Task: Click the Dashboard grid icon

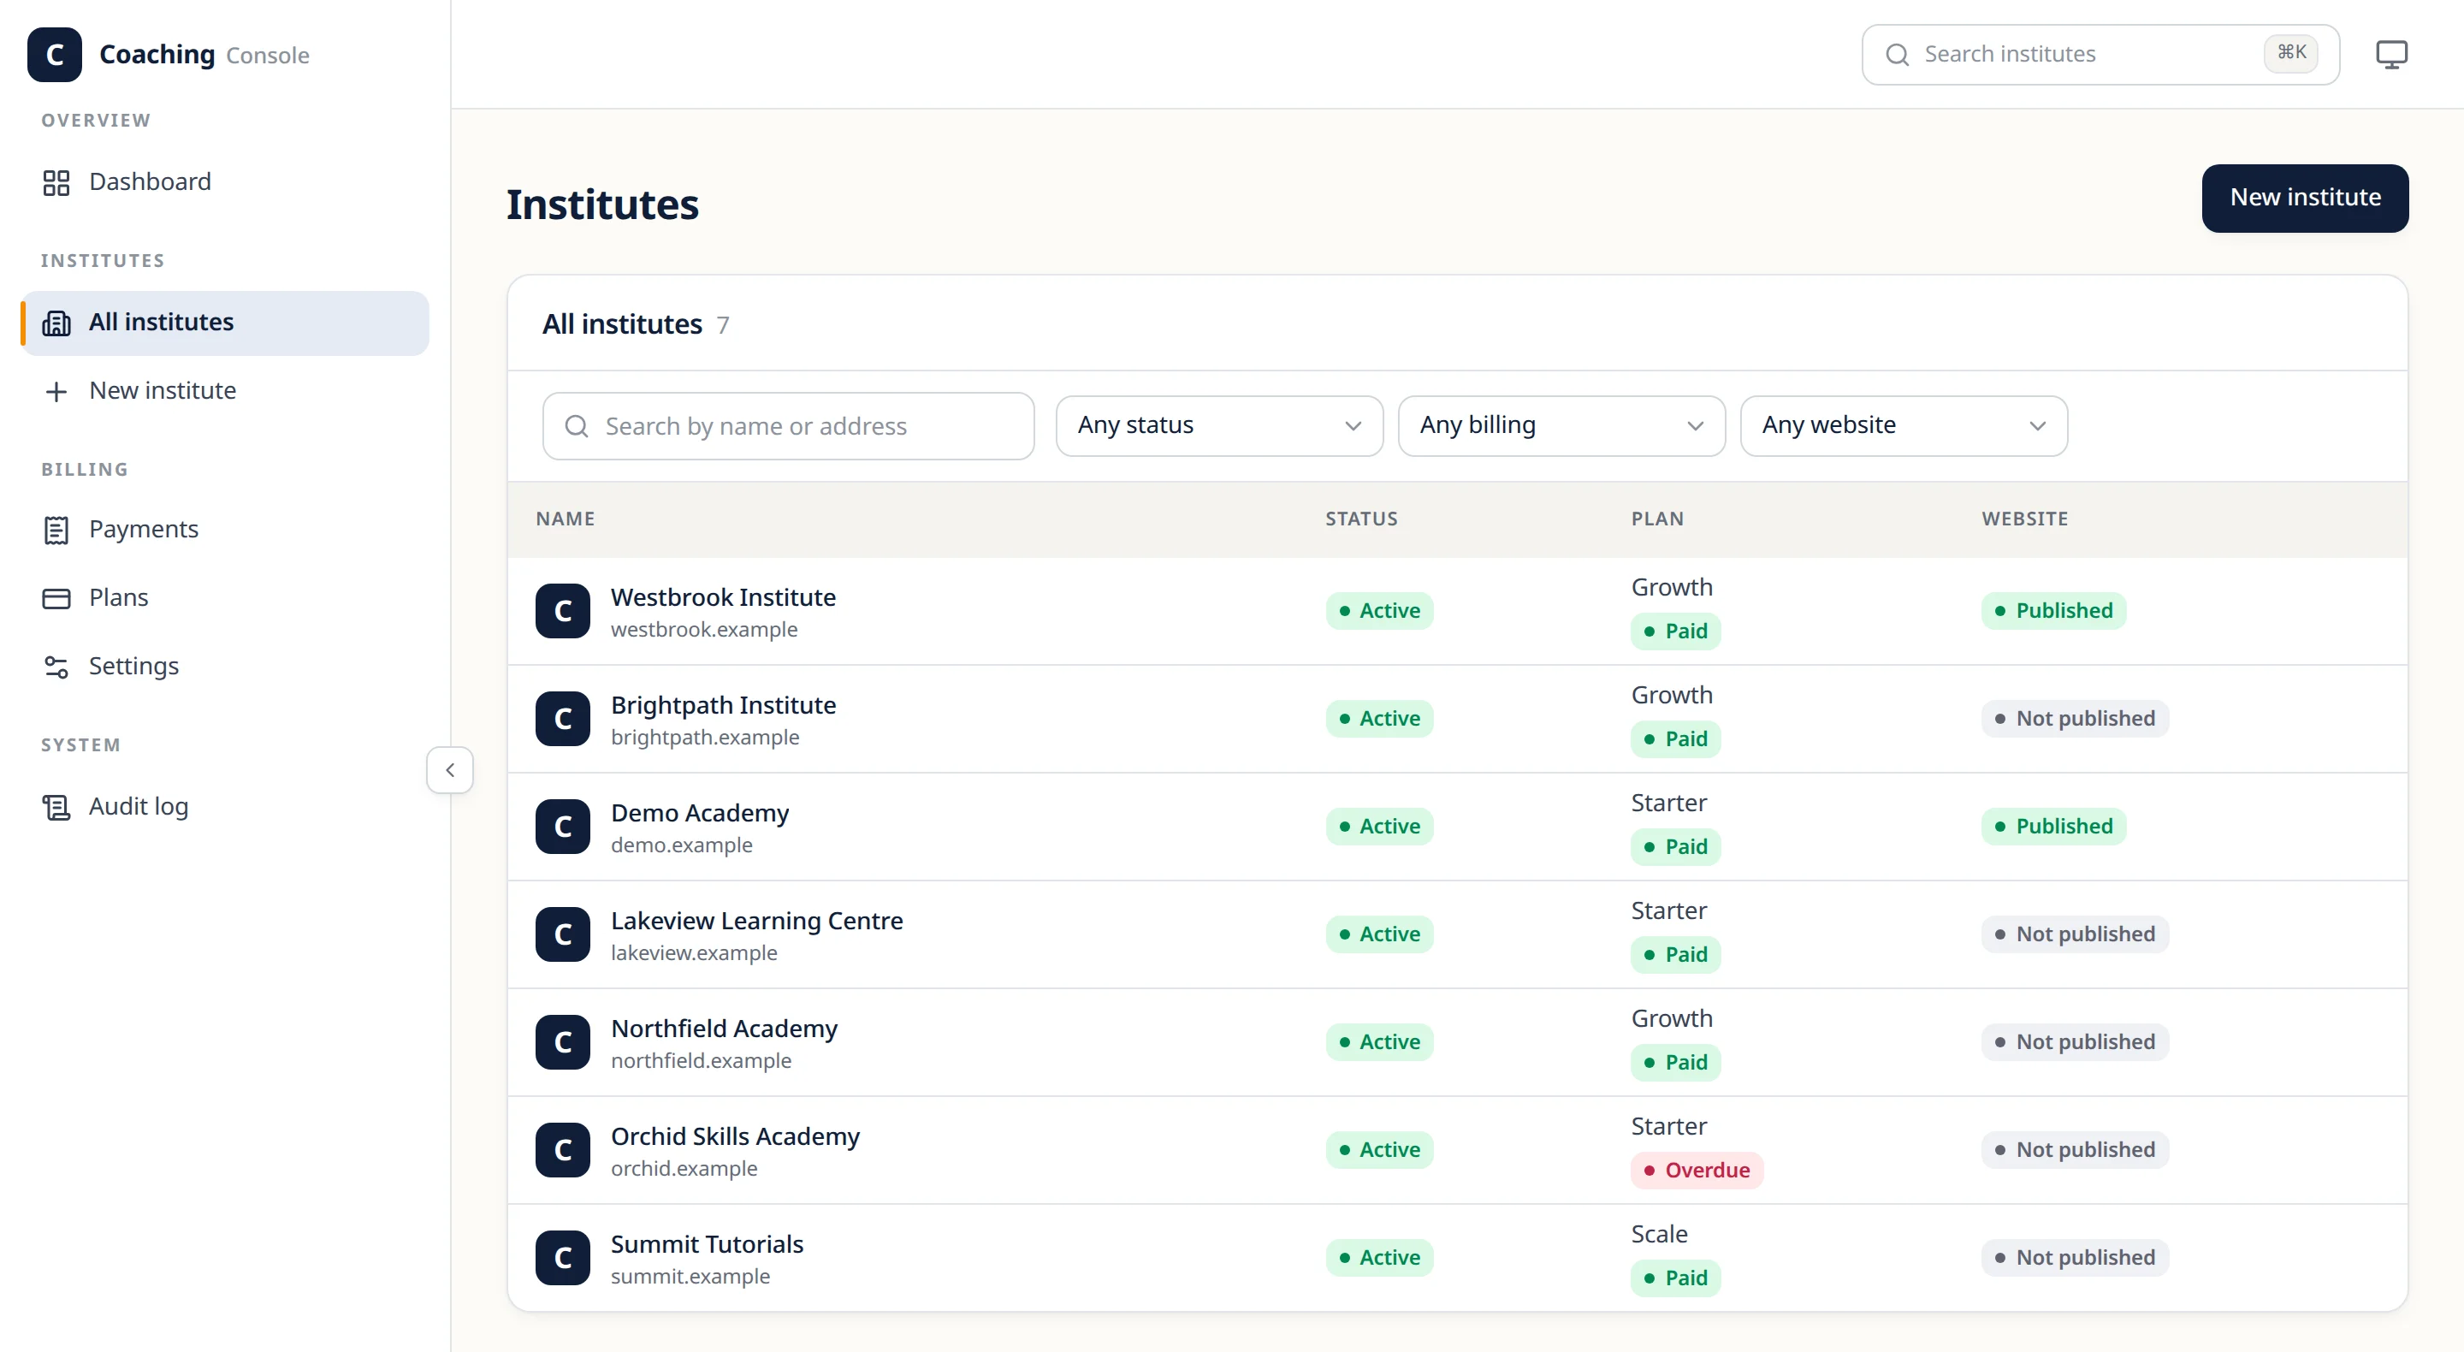Action: (56, 183)
